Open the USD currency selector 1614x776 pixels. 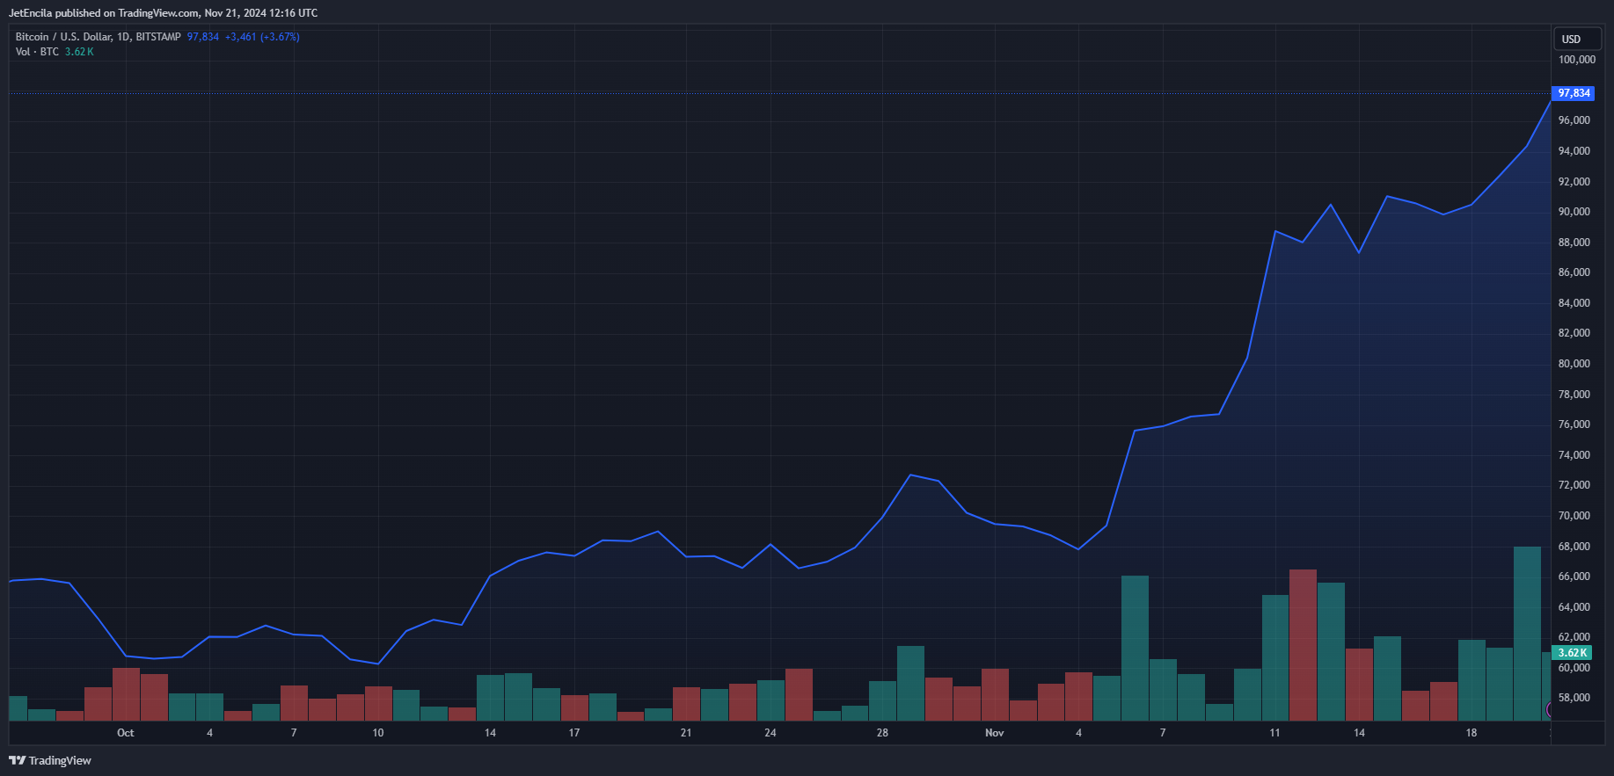click(1571, 40)
